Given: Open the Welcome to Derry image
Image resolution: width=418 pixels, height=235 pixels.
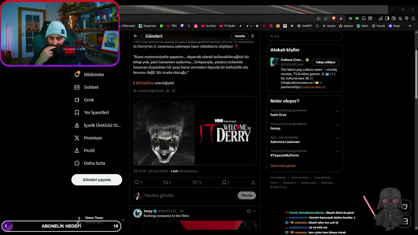Looking at the screenshot, I should pyautogui.click(x=195, y=131).
